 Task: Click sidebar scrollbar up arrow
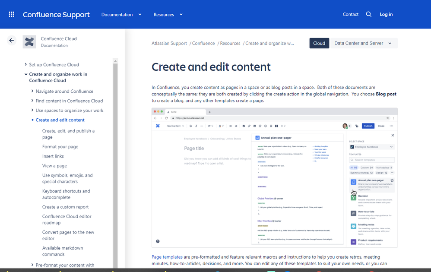click(x=115, y=61)
